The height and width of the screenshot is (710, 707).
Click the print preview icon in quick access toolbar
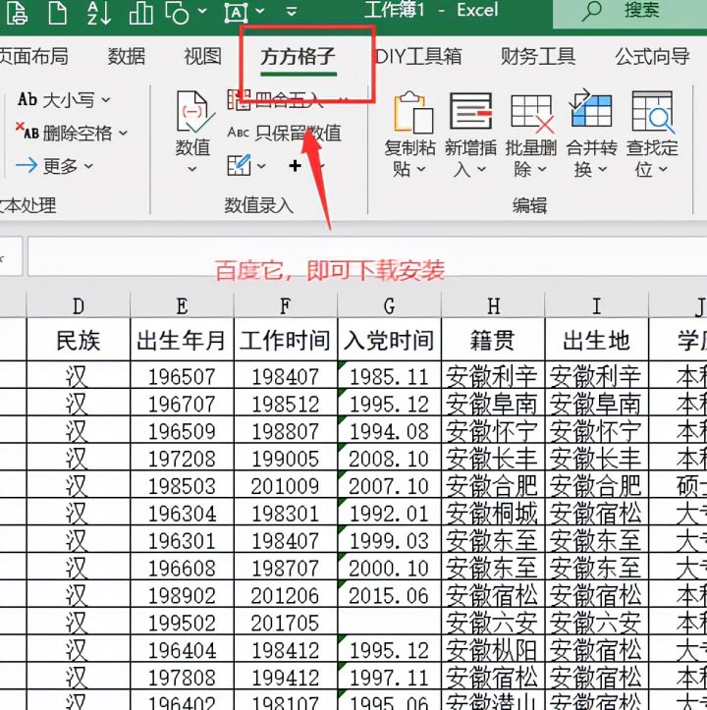pyautogui.click(x=17, y=13)
